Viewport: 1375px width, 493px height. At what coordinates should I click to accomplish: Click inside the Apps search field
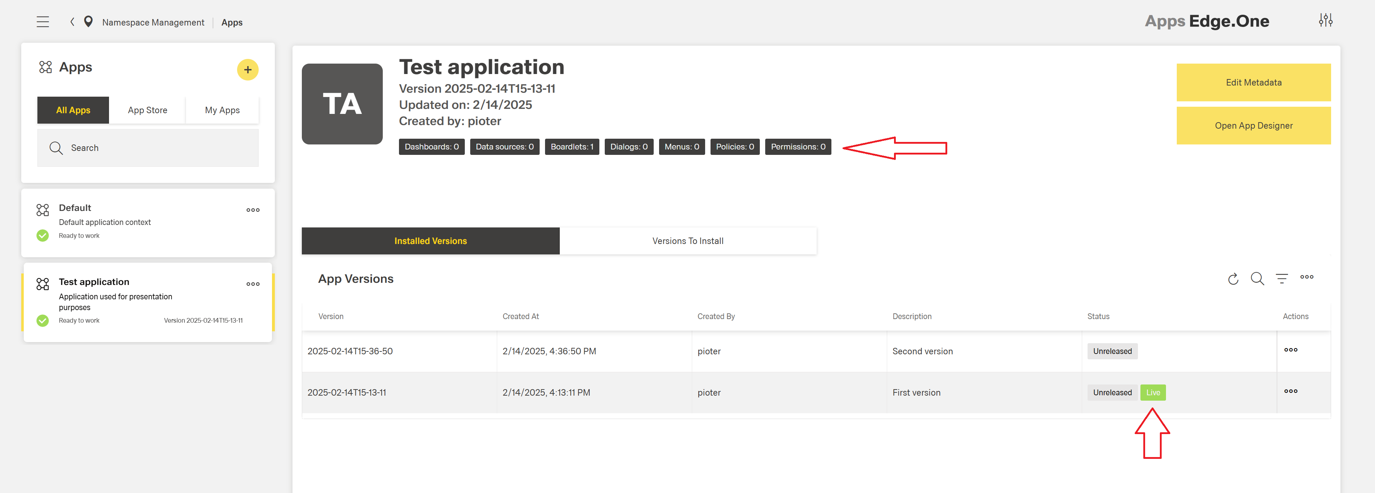tap(148, 148)
